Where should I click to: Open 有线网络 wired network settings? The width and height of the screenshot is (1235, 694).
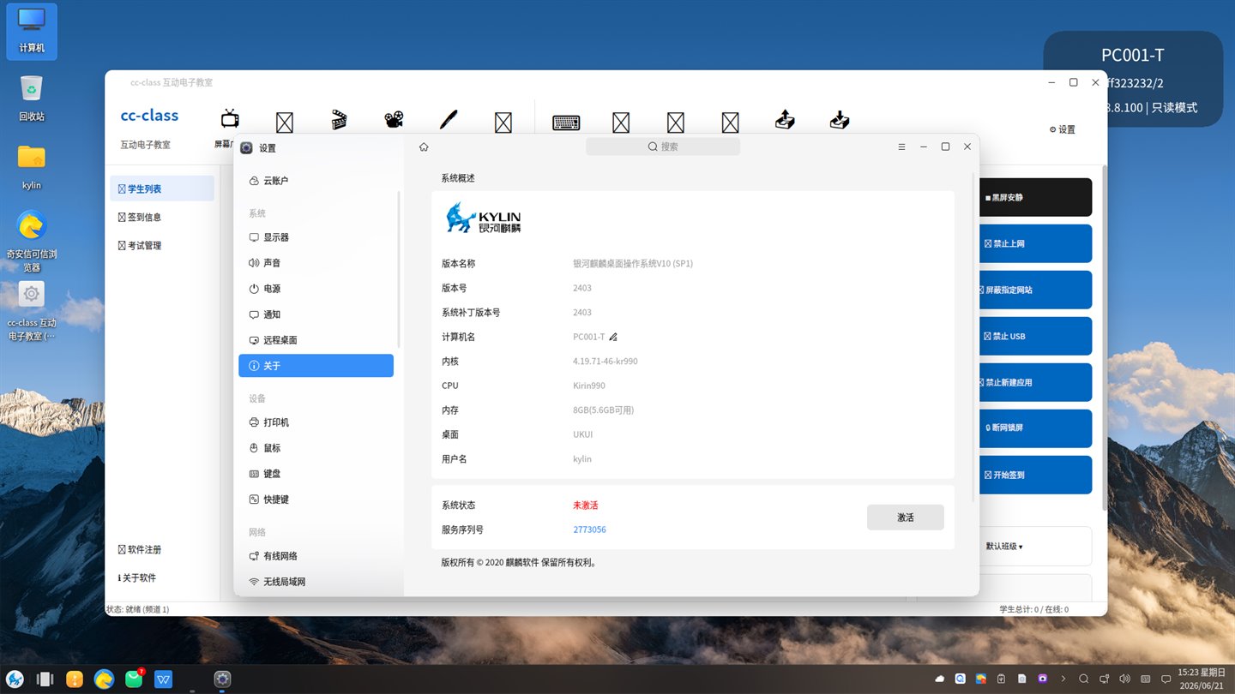[316, 556]
